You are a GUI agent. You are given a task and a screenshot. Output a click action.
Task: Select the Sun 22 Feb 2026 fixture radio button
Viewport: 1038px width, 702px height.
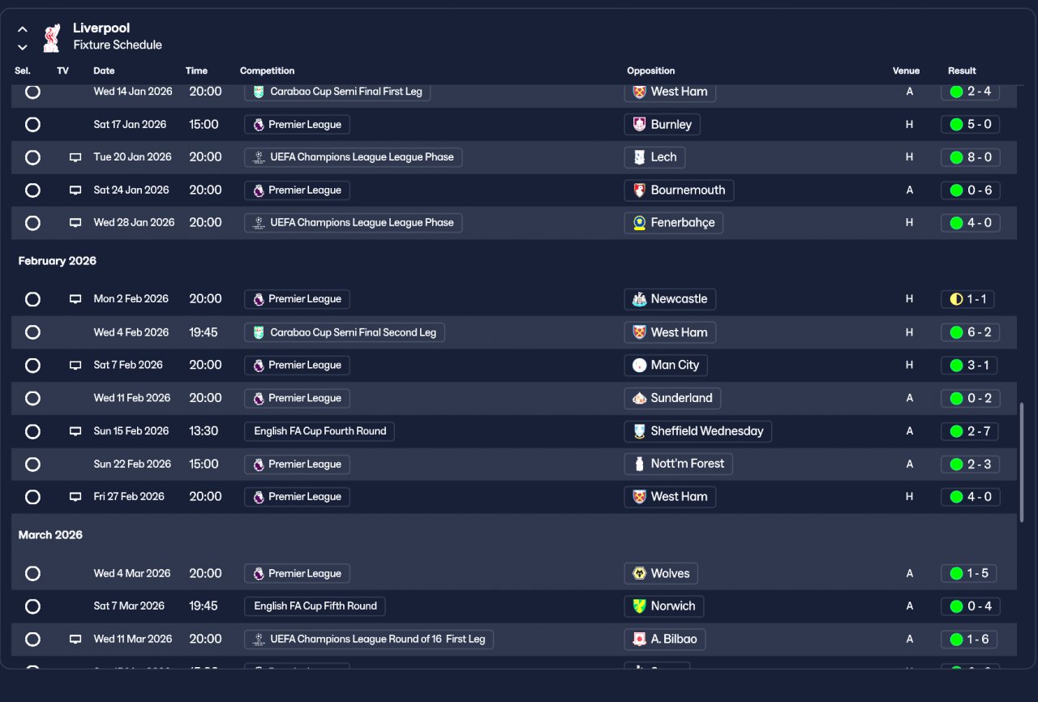[x=32, y=464]
